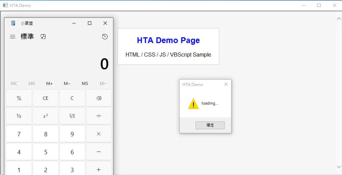The height and width of the screenshot is (175, 342).
Task: Click digit 1 on calculator
Action: pos(19,168)
